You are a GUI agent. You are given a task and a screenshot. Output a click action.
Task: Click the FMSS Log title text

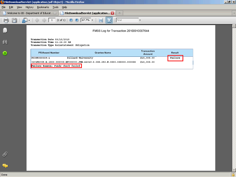coord(121,31)
